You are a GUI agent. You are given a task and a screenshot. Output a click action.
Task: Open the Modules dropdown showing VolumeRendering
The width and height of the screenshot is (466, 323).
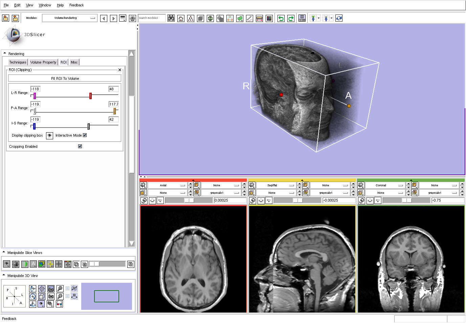point(70,18)
